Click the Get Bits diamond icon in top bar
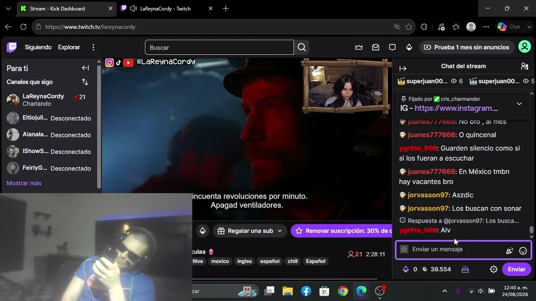This screenshot has width=536, height=301. 409,47
